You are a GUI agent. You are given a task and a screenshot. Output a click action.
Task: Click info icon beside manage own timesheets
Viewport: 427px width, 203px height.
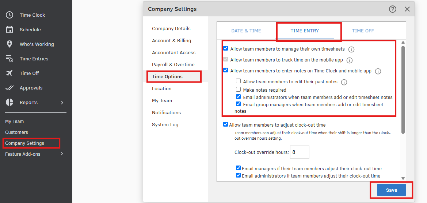(x=351, y=49)
